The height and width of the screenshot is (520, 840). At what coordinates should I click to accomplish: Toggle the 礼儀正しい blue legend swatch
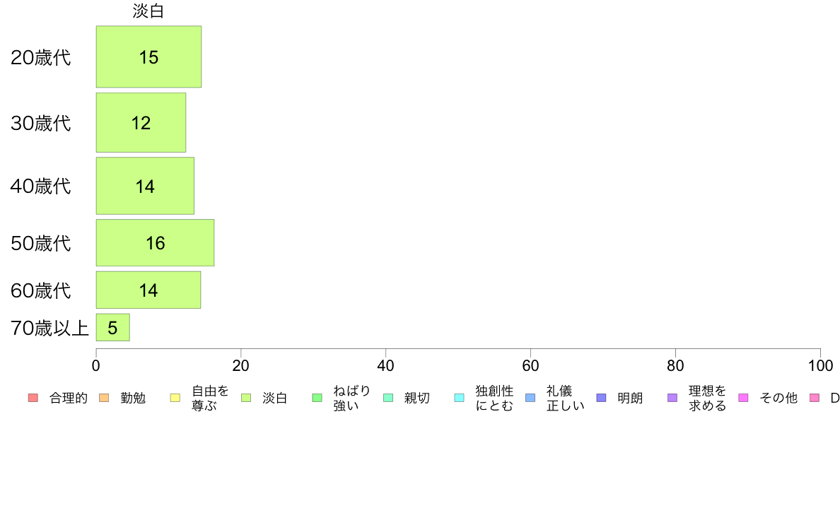pyautogui.click(x=530, y=398)
